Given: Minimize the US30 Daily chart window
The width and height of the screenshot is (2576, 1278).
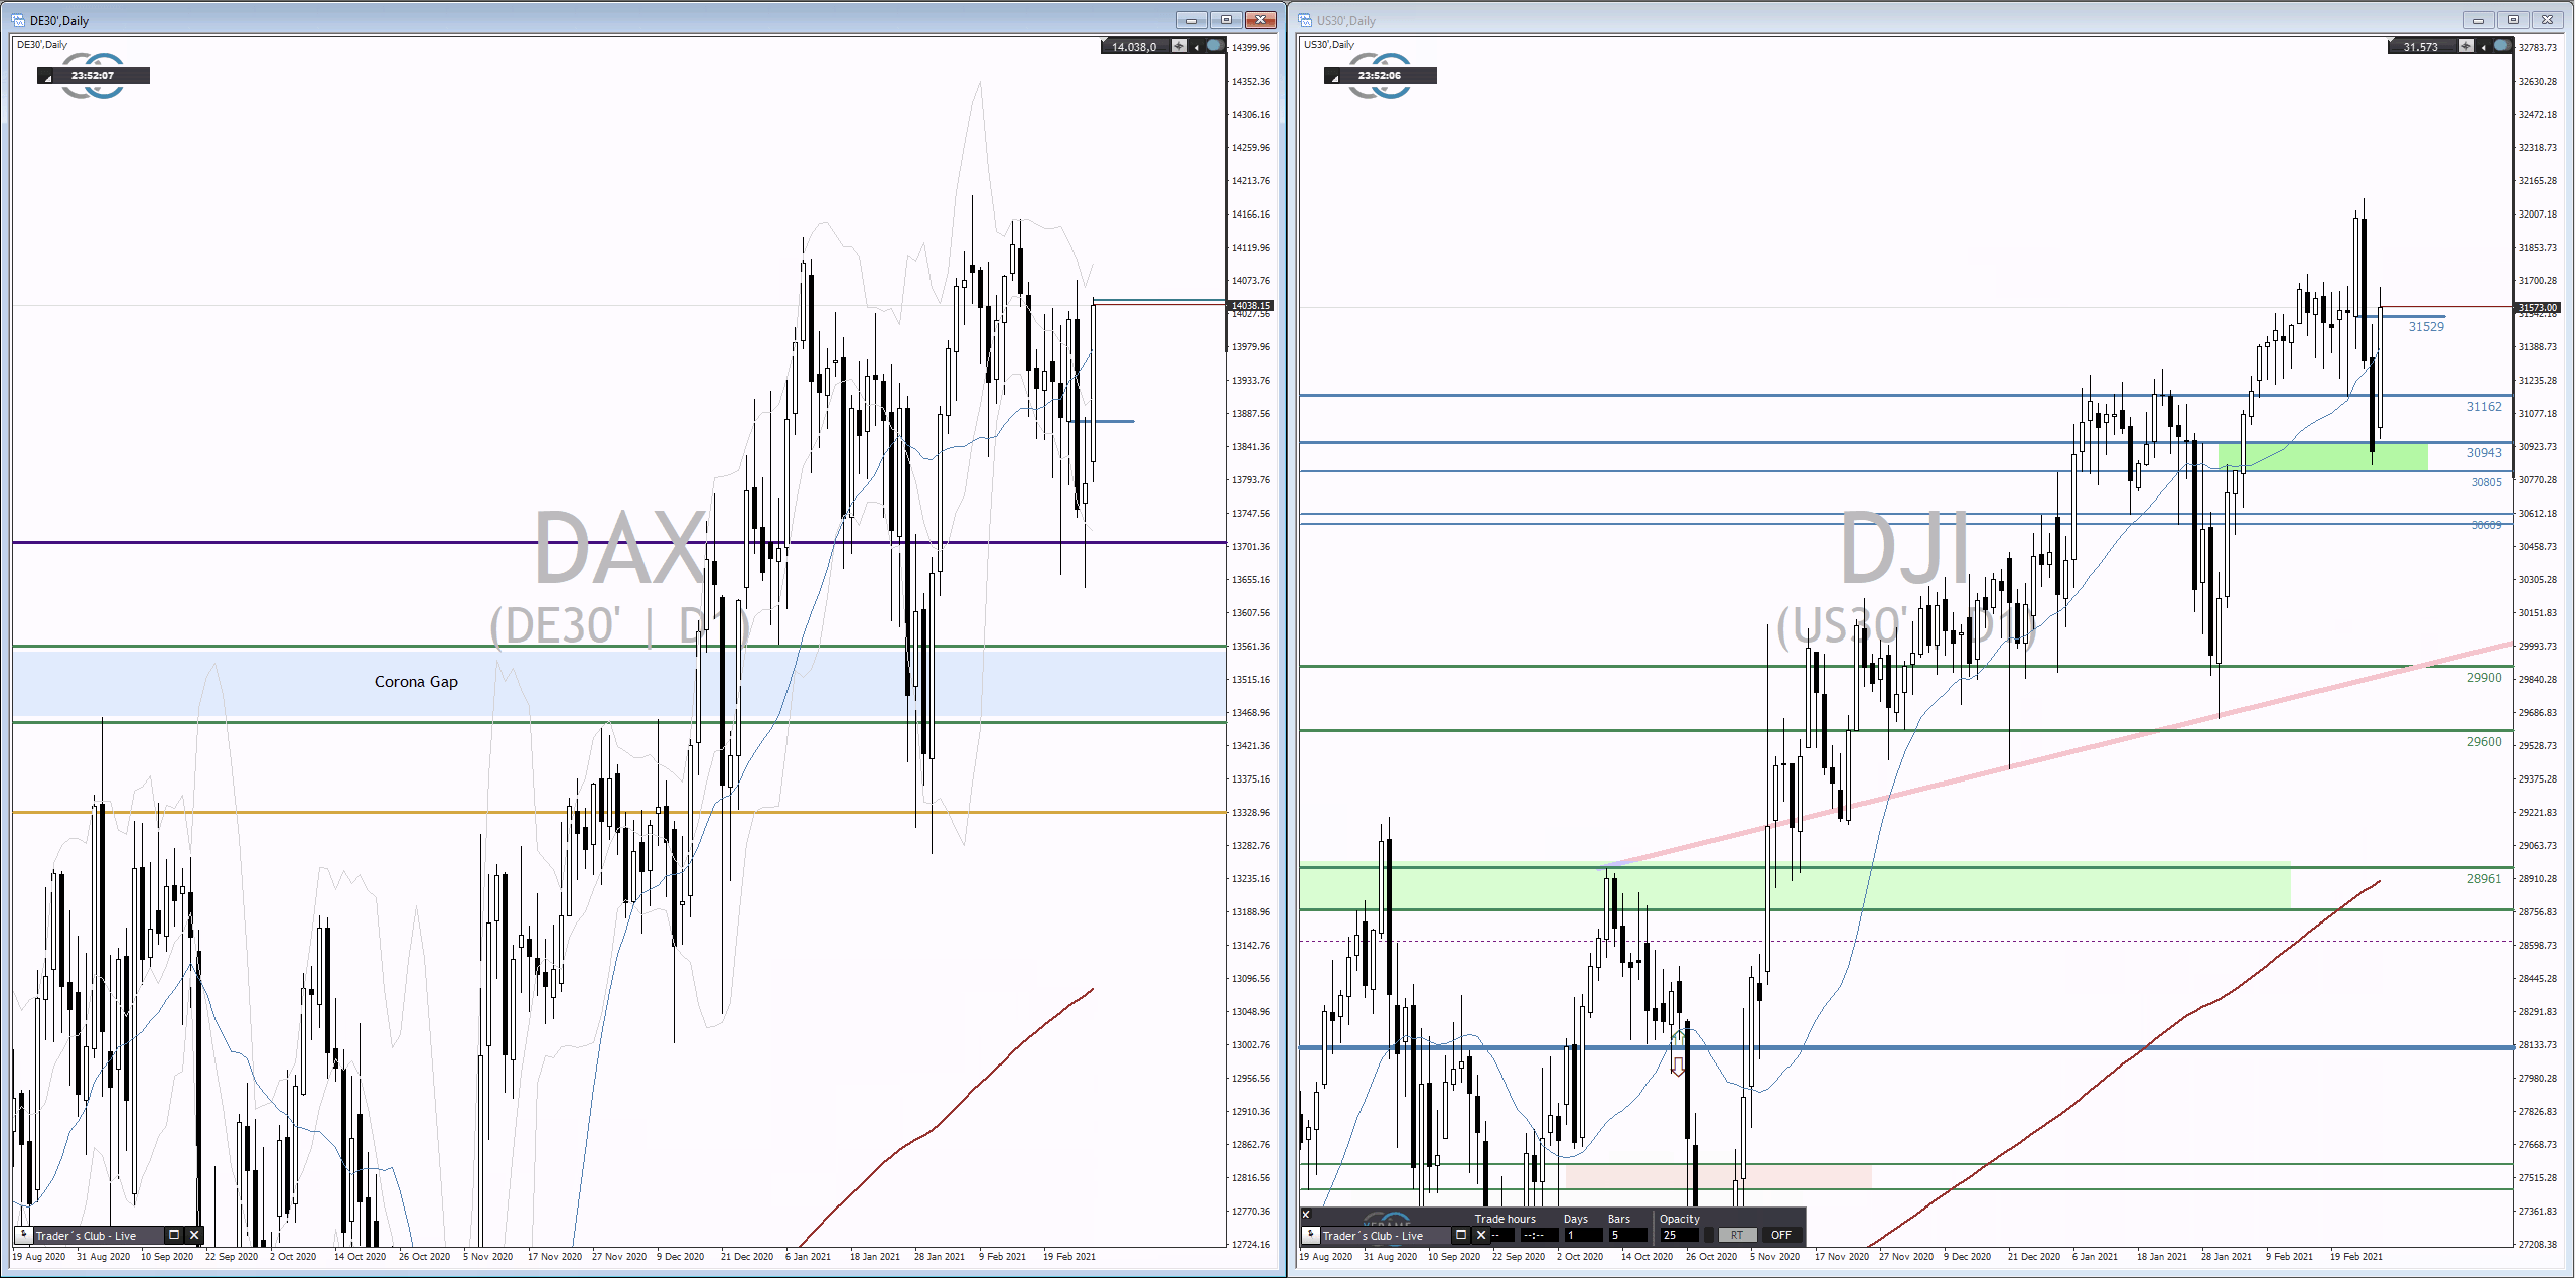Looking at the screenshot, I should (x=2478, y=20).
